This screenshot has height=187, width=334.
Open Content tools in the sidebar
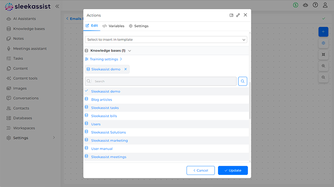click(25, 78)
